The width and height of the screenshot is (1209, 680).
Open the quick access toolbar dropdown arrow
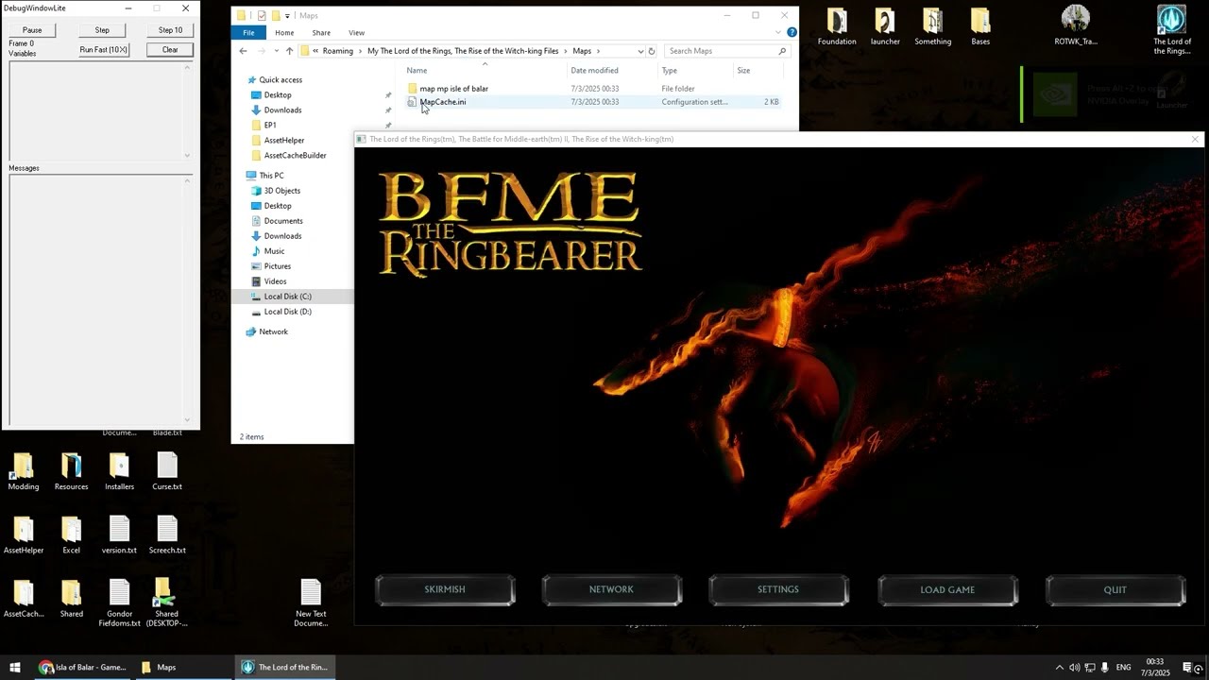point(287,16)
